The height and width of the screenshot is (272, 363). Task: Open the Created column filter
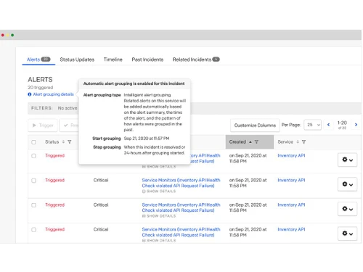256,142
